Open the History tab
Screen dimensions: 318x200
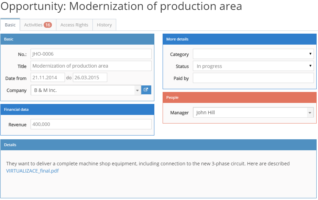(105, 25)
